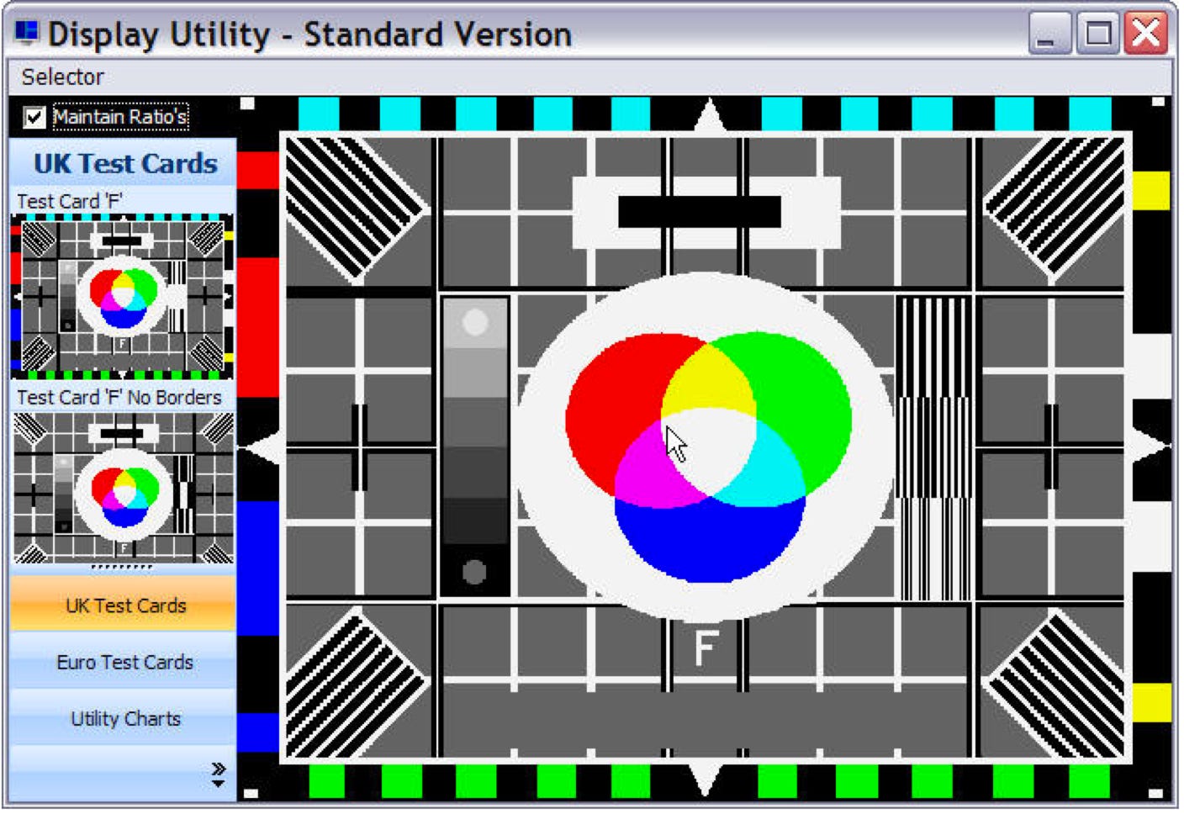
Task: Open the Selector menu
Action: (62, 77)
